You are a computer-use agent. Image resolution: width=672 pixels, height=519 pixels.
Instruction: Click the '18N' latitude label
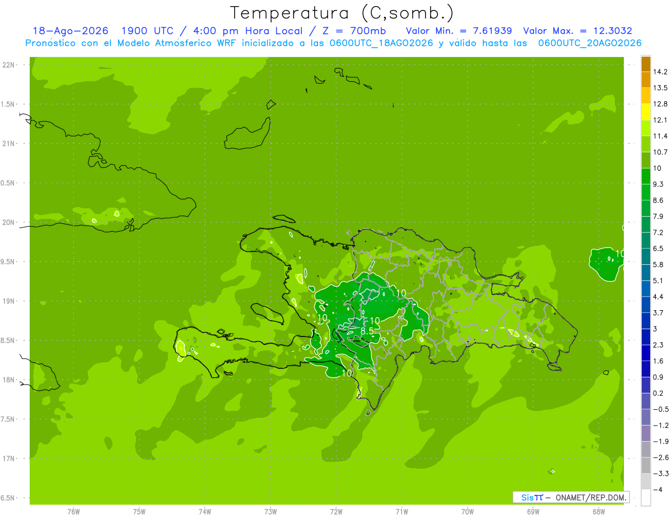pos(9,380)
